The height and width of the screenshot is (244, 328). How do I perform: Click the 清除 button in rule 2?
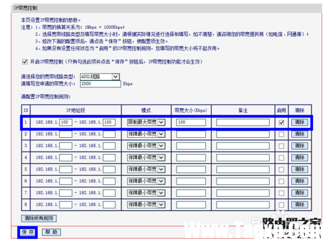(300, 134)
